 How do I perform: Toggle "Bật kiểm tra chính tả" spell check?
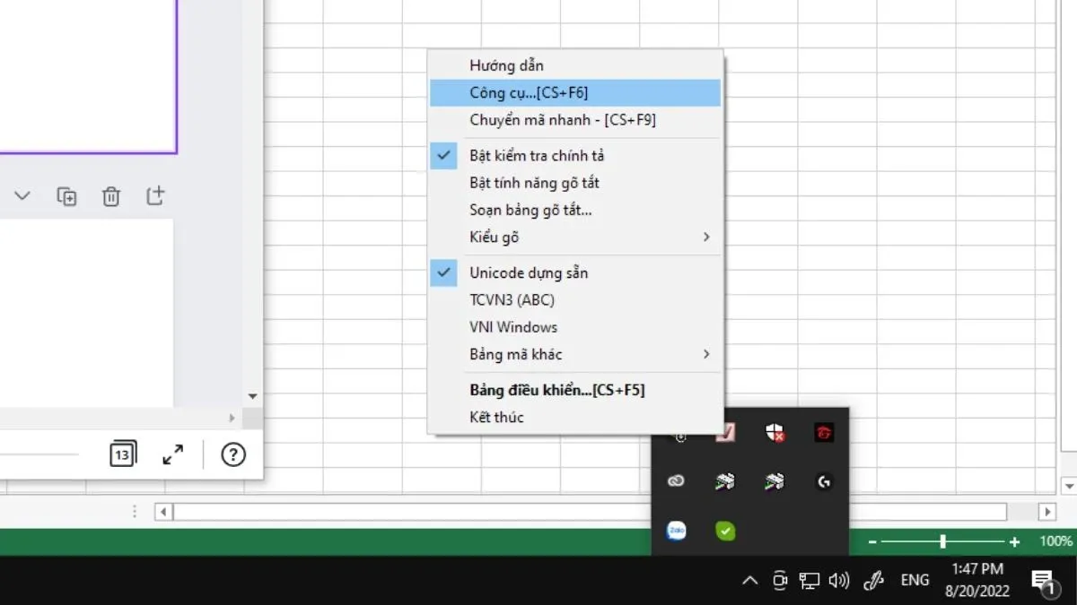(536, 156)
